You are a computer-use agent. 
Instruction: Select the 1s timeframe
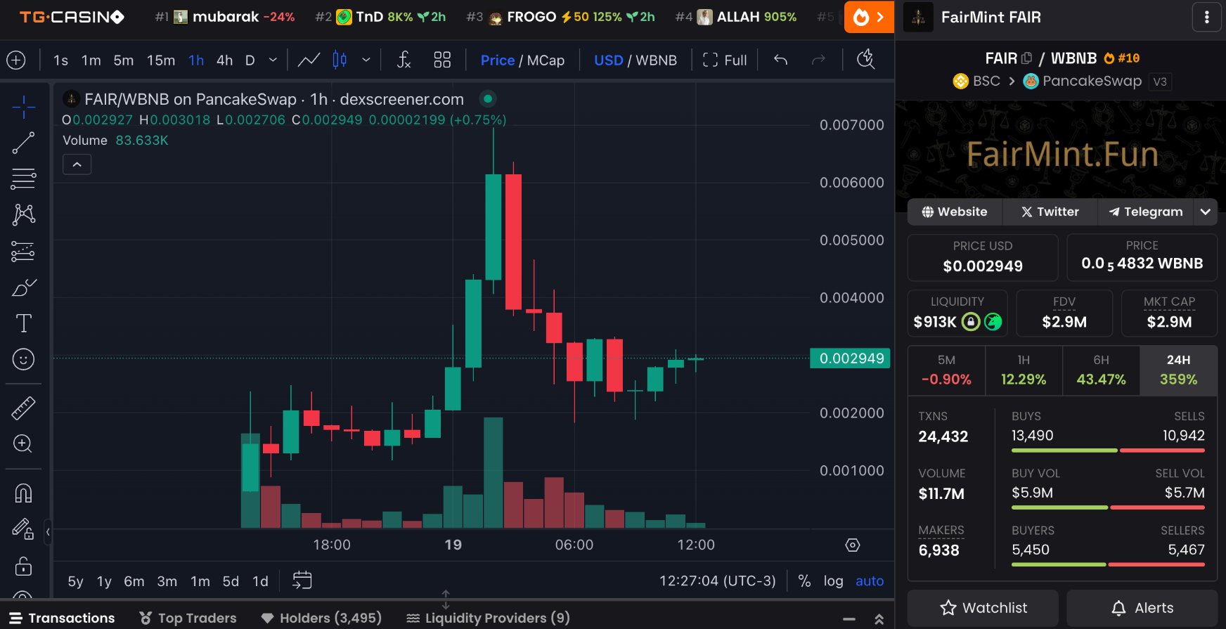click(x=61, y=60)
